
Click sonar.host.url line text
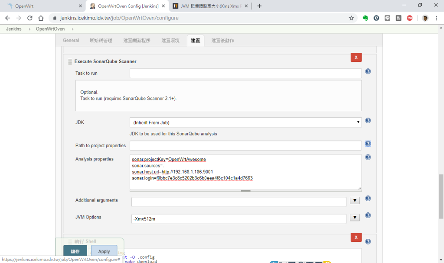pyautogui.click(x=172, y=172)
